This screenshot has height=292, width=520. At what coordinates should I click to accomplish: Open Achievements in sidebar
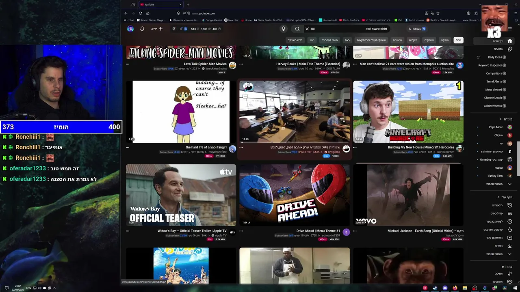(495, 106)
